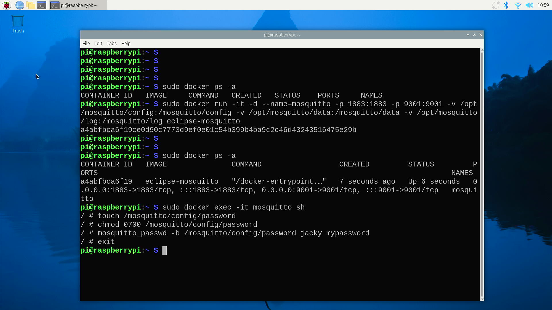Click the Edit menu in terminal
The width and height of the screenshot is (552, 310).
[x=98, y=43]
